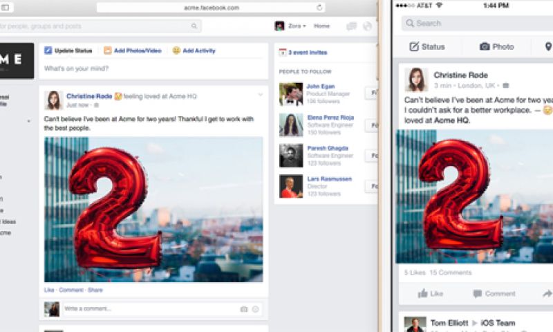Click Comment link under the desktop post

click(x=71, y=290)
